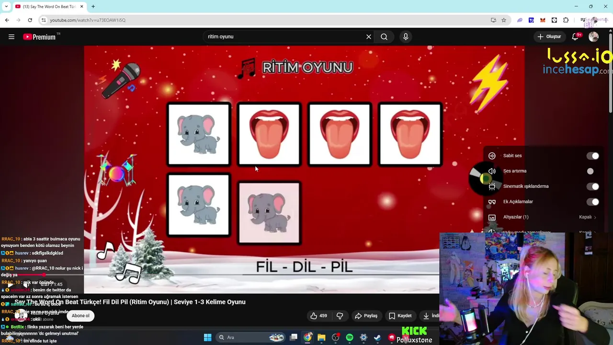Dislike the video
This screenshot has height=345, width=613.
tap(340, 316)
